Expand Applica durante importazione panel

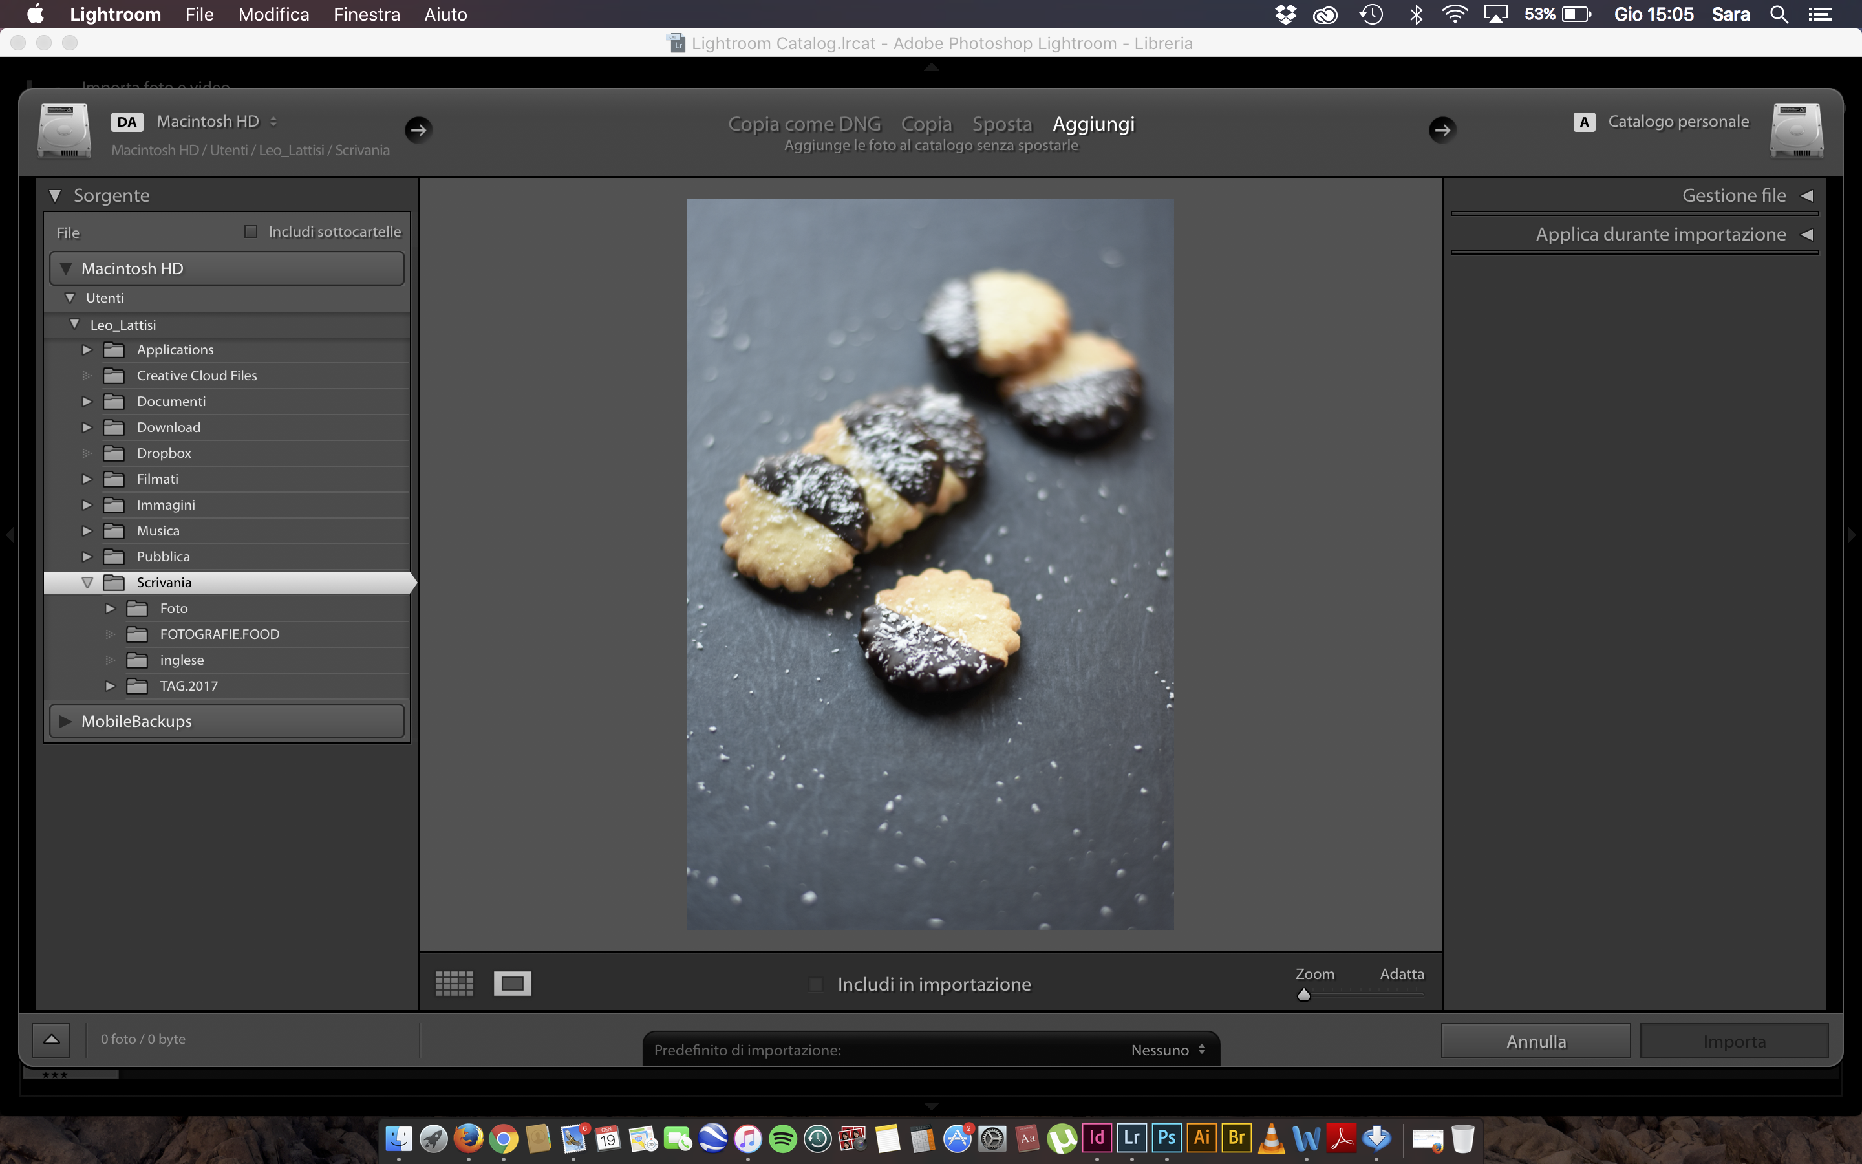click(x=1806, y=234)
